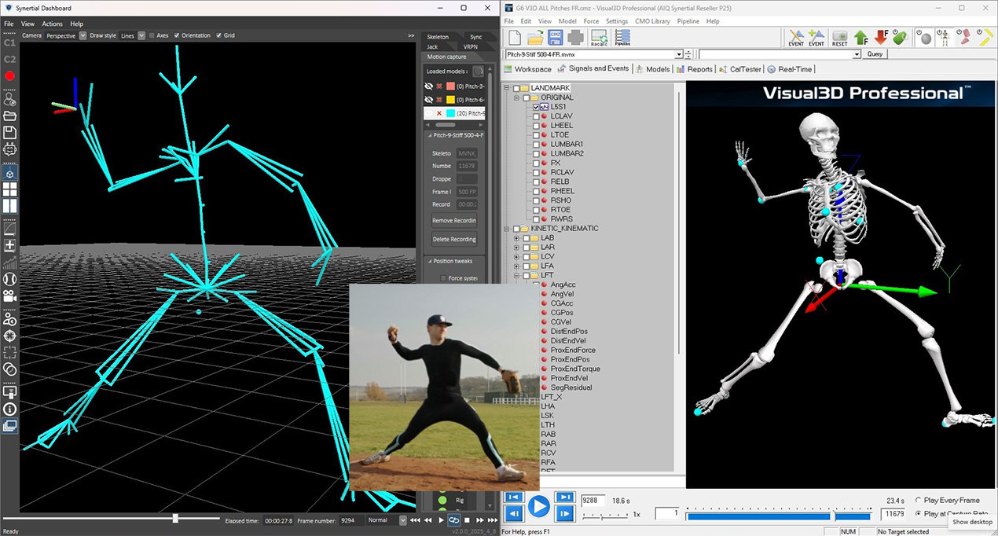Select the Play Every Frame radio button

(x=919, y=500)
